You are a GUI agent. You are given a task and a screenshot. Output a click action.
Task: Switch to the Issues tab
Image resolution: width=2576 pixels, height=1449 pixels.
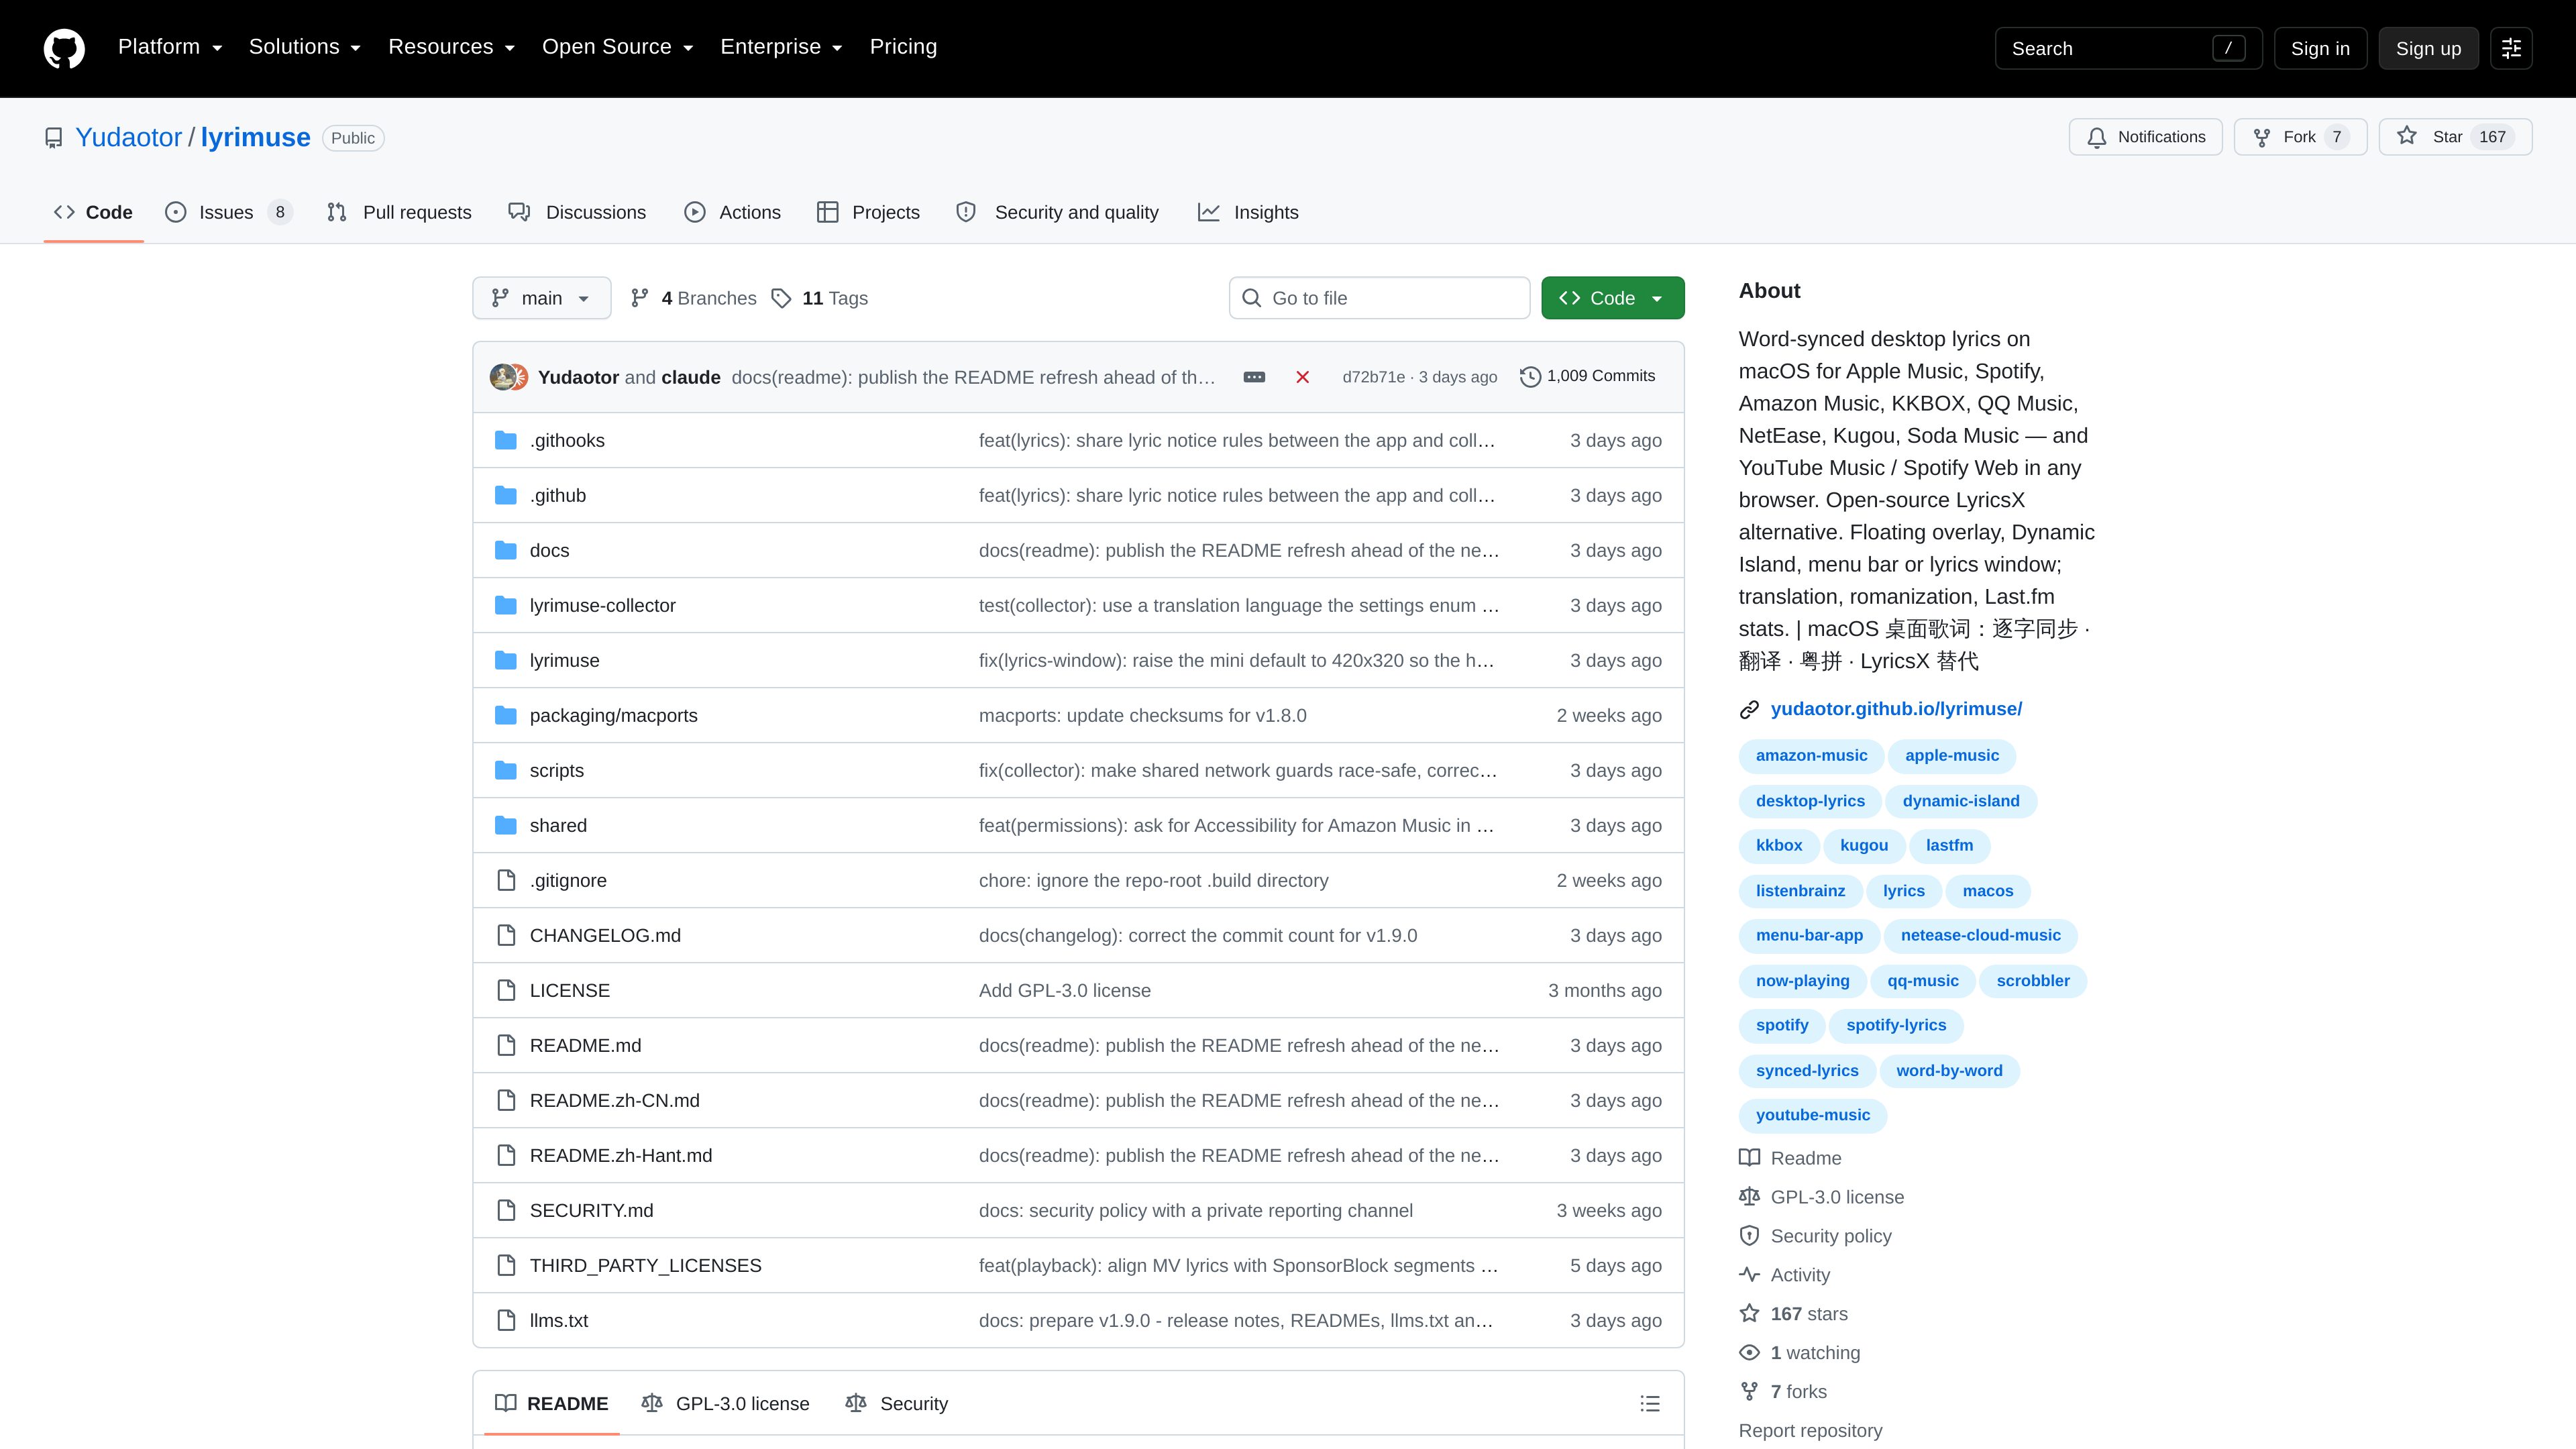[x=228, y=212]
